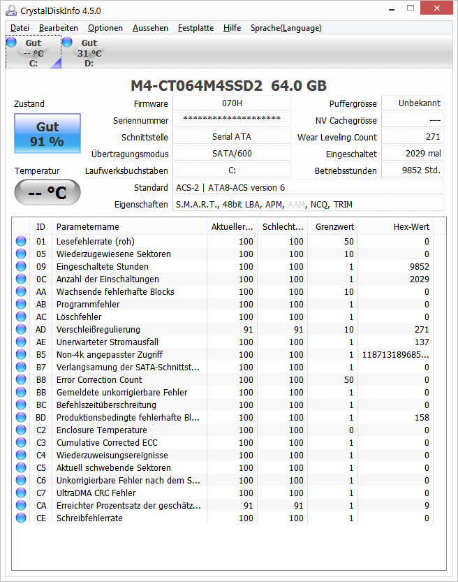This screenshot has height=582, width=458.
Task: Click the status orb for Schreibfehlerrate
Action: tap(21, 518)
